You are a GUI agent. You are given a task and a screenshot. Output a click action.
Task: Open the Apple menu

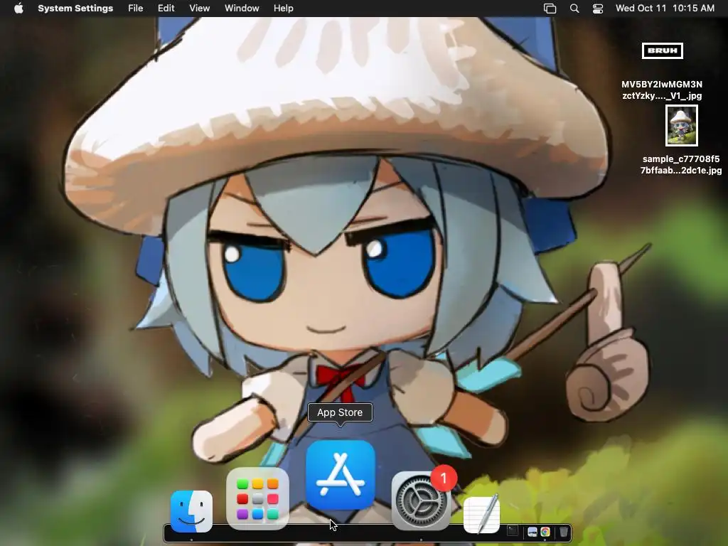pos(18,9)
